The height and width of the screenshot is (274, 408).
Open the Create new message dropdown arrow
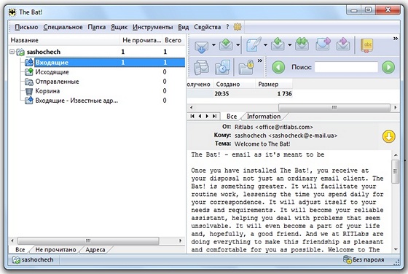[265, 45]
